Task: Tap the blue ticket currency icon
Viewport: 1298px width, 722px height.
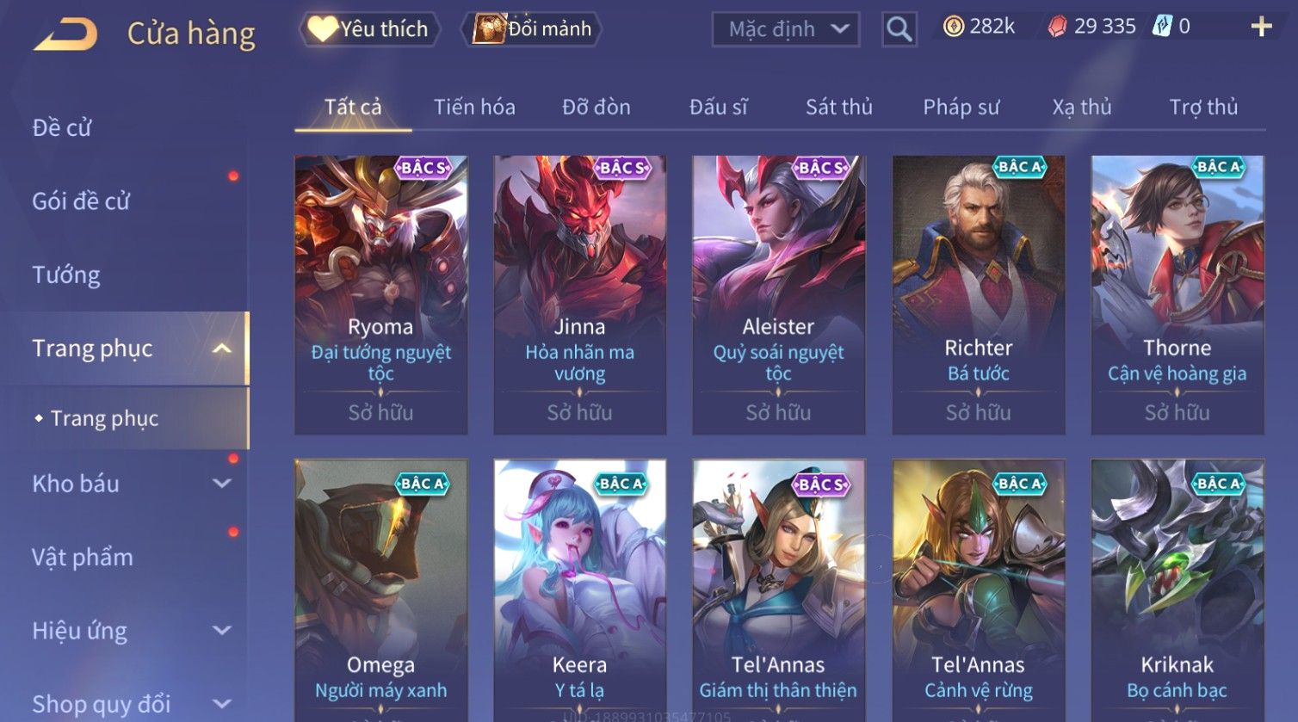Action: click(x=1162, y=27)
